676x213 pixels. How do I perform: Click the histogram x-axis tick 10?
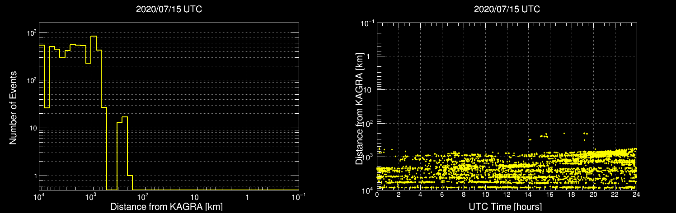[x=195, y=198]
